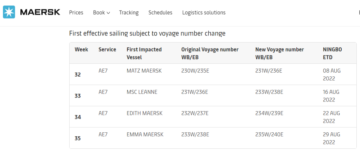Click the chevron arrow beside Book
Viewport: 360px width, 153px height.
(x=108, y=13)
